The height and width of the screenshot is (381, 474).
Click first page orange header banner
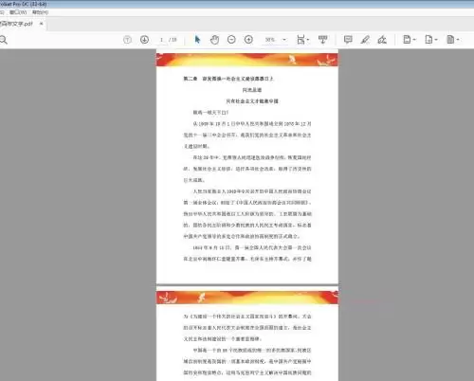tap(247, 60)
